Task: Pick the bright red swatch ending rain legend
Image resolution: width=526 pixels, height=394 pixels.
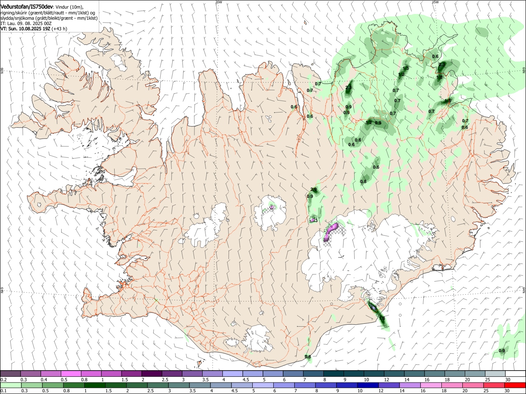Action: click(514, 385)
